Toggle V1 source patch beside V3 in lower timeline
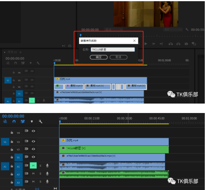206x190 pixels. (5, 142)
